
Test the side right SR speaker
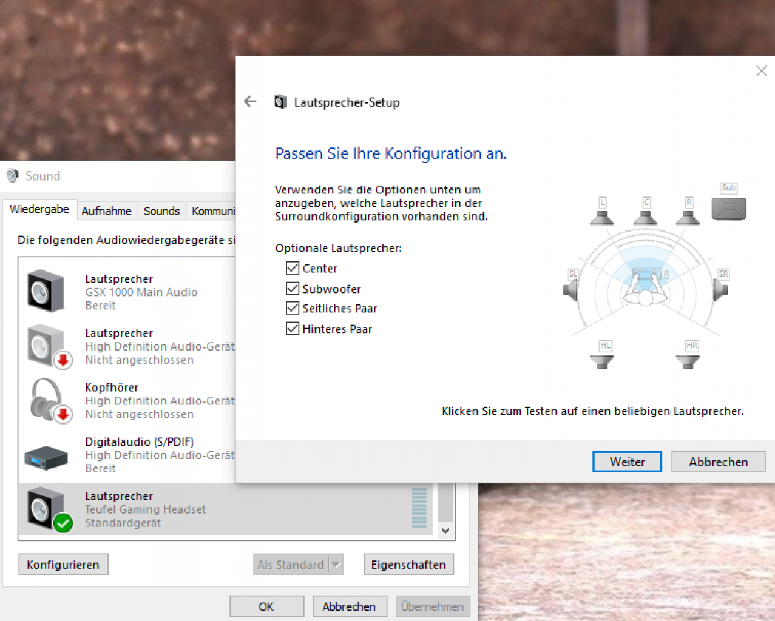pos(721,286)
